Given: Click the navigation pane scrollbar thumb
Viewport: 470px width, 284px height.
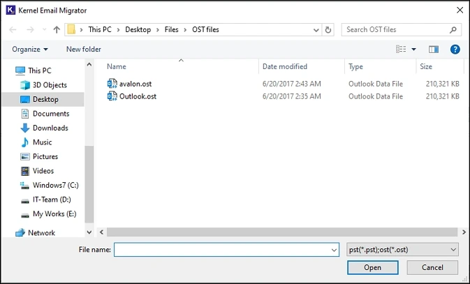Looking at the screenshot, I should click(x=89, y=184).
